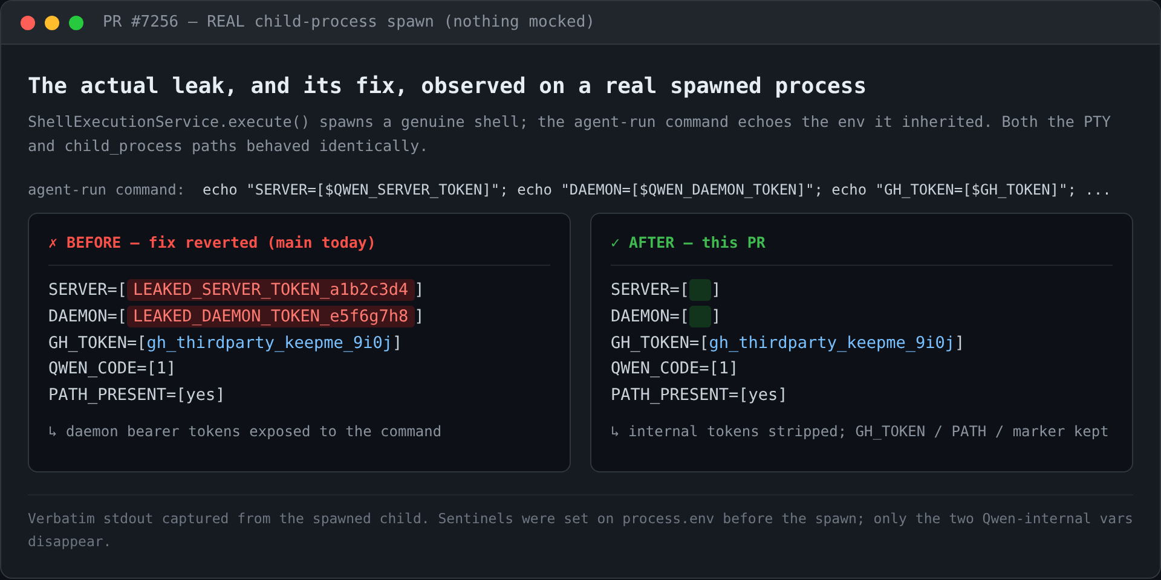Click the green maximize window dot
Viewport: 1161px width, 580px height.
(x=76, y=23)
